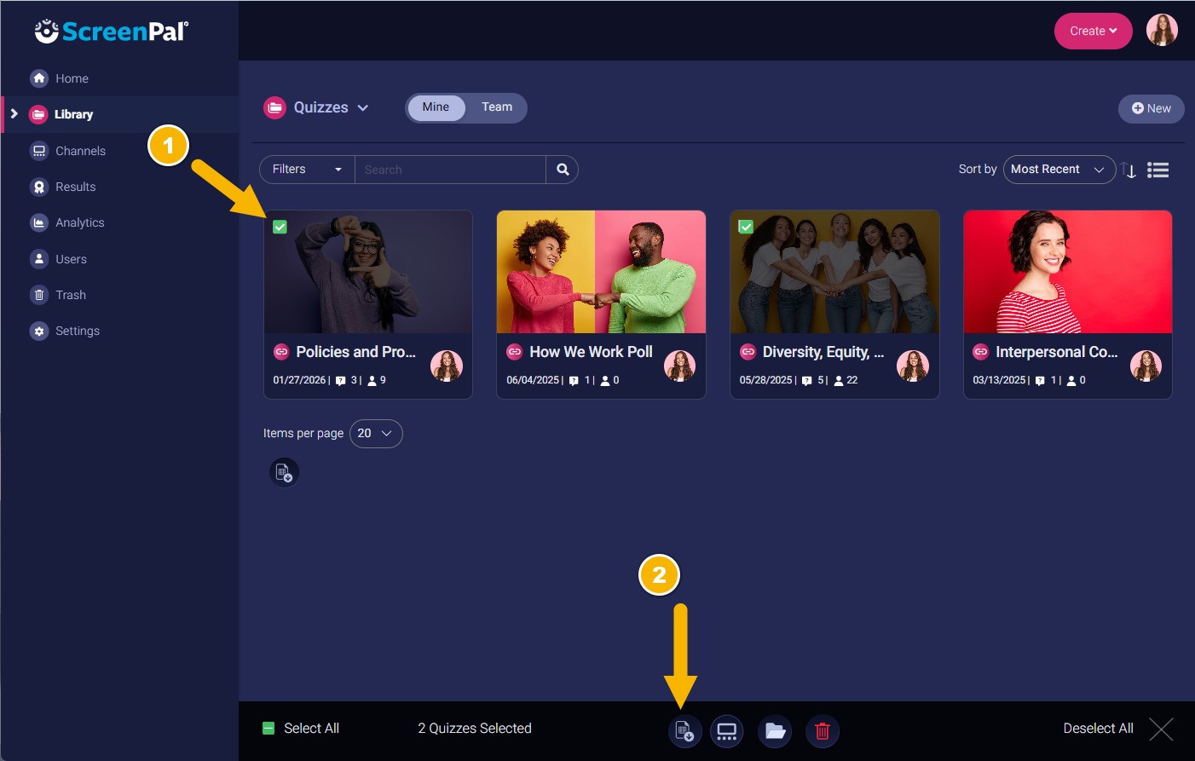Click the move to folder icon
1195x761 pixels.
(775, 731)
